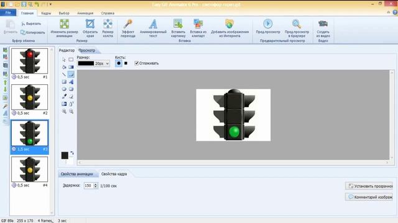Image resolution: width=398 pixels, height=223 pixels.
Task: Click the zoom out magnifier tool
Action: [72, 111]
